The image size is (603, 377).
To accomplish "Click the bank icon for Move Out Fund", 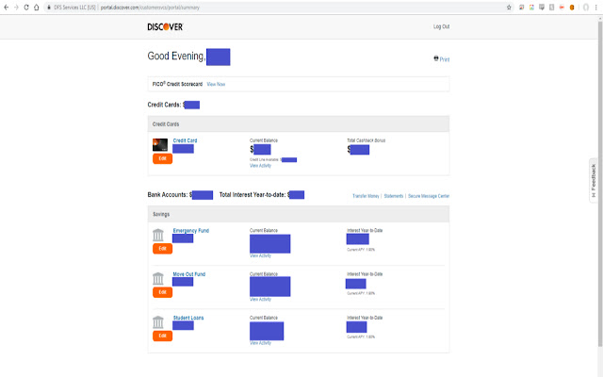I will [158, 279].
